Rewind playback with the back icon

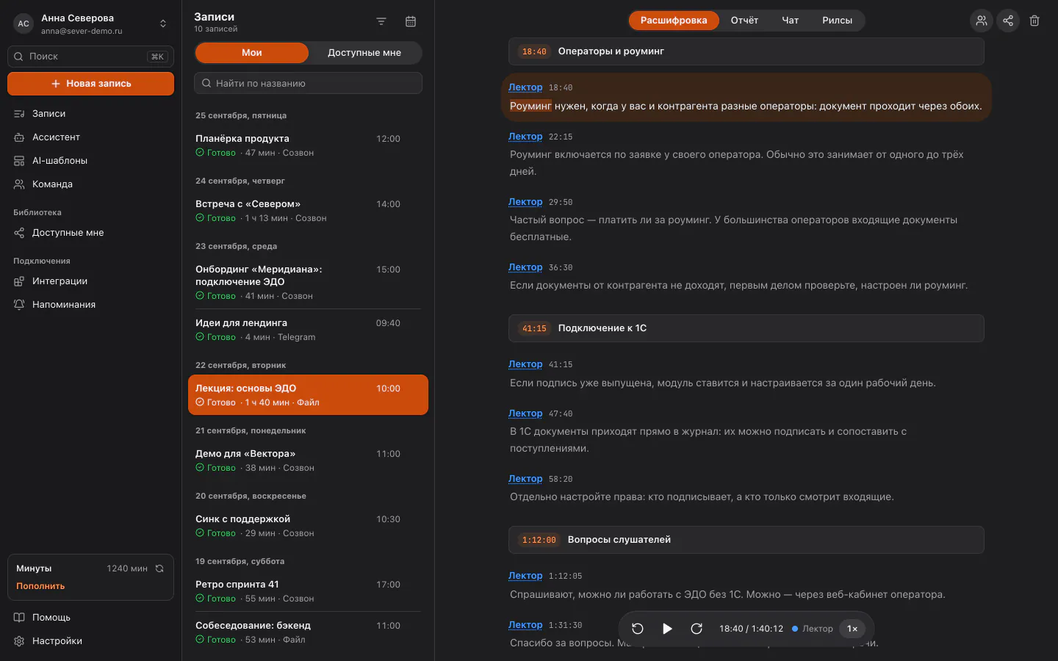click(638, 629)
